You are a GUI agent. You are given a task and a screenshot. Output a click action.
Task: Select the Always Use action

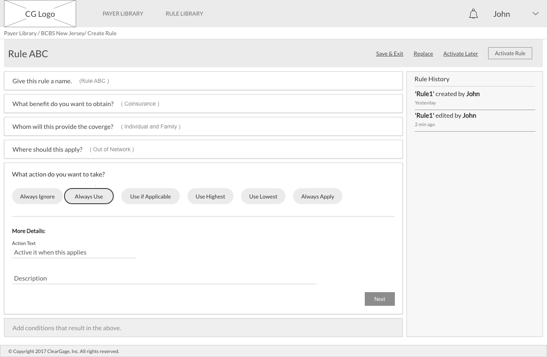click(x=89, y=197)
